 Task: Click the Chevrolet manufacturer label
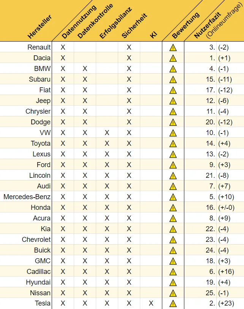click(x=36, y=240)
